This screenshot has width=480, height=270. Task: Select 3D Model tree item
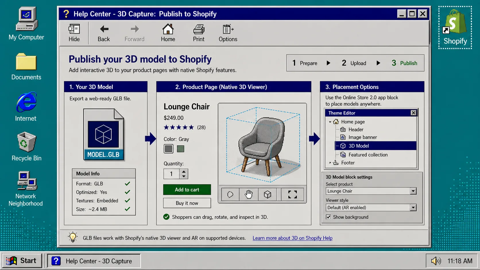376,146
